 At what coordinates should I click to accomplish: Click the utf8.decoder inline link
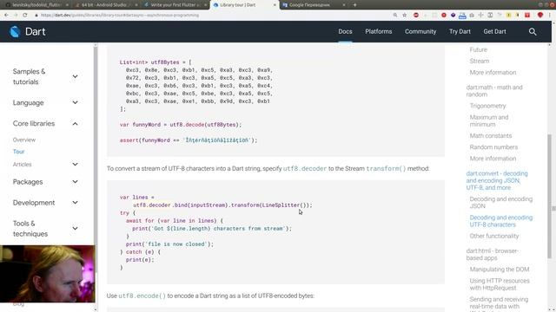coord(305,168)
